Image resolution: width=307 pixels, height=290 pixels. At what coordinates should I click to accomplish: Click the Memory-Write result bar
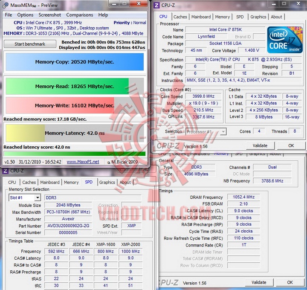click(x=75, y=105)
